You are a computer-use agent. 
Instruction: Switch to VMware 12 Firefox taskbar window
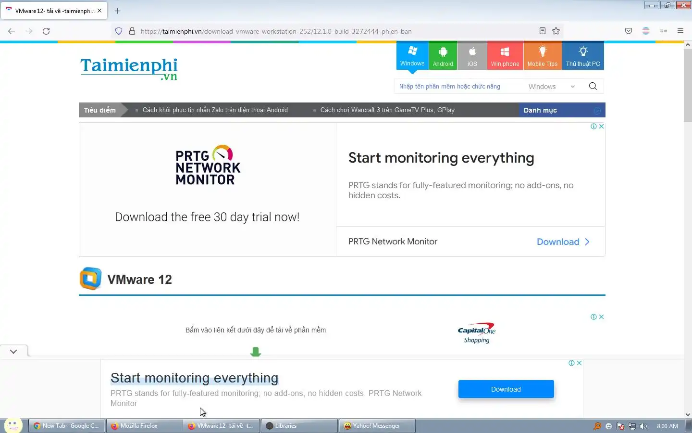coord(222,426)
